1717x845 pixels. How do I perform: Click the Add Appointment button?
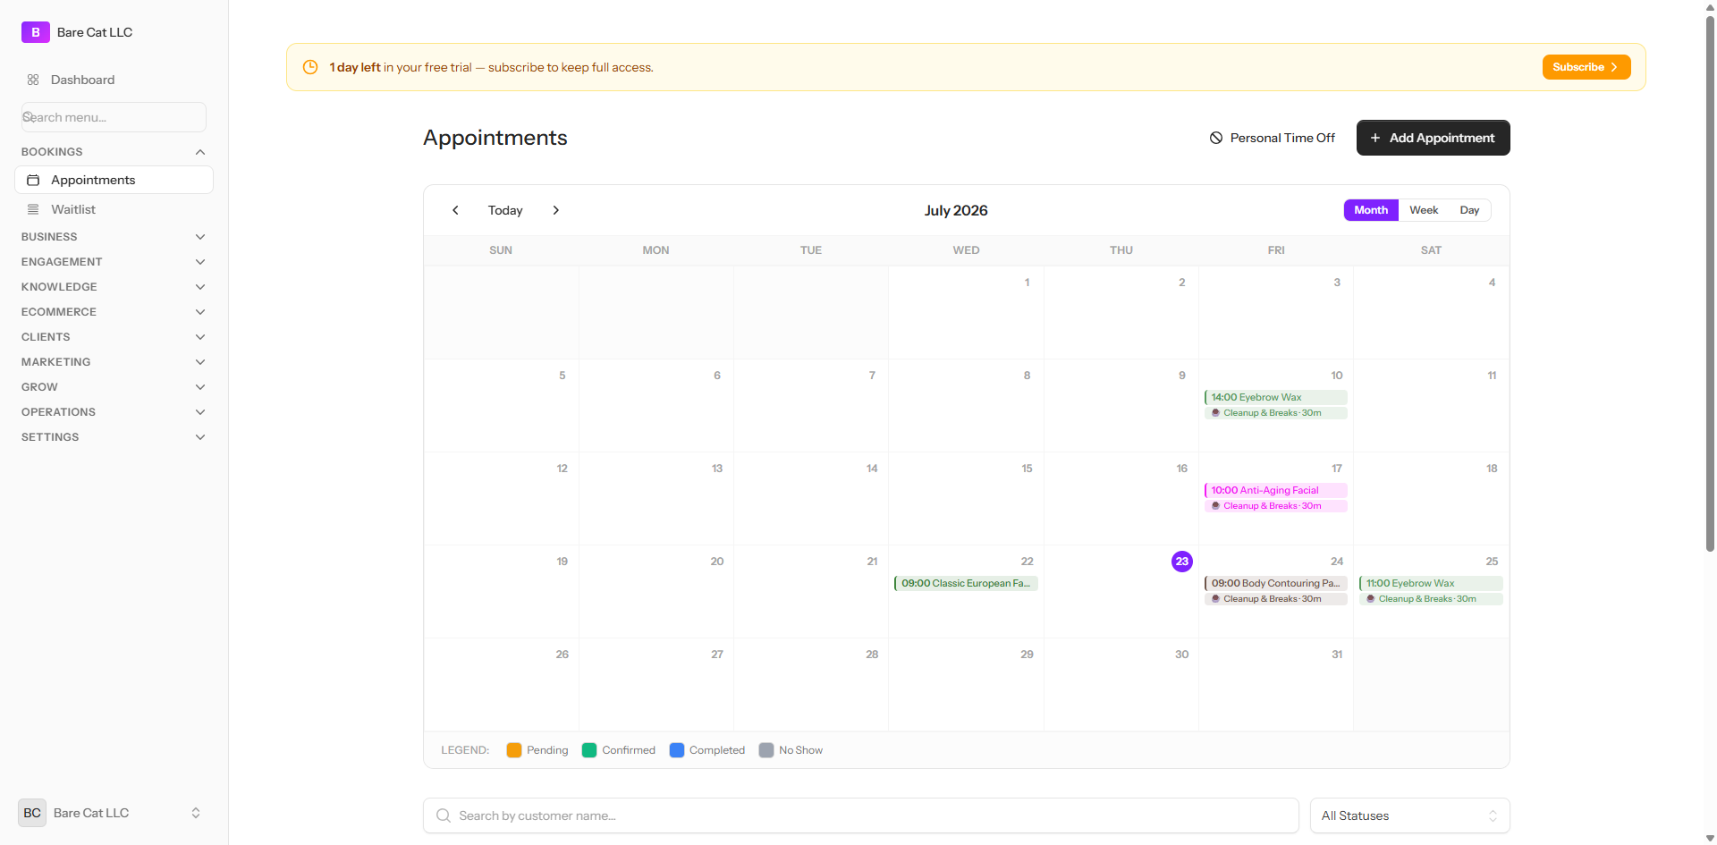(1433, 138)
